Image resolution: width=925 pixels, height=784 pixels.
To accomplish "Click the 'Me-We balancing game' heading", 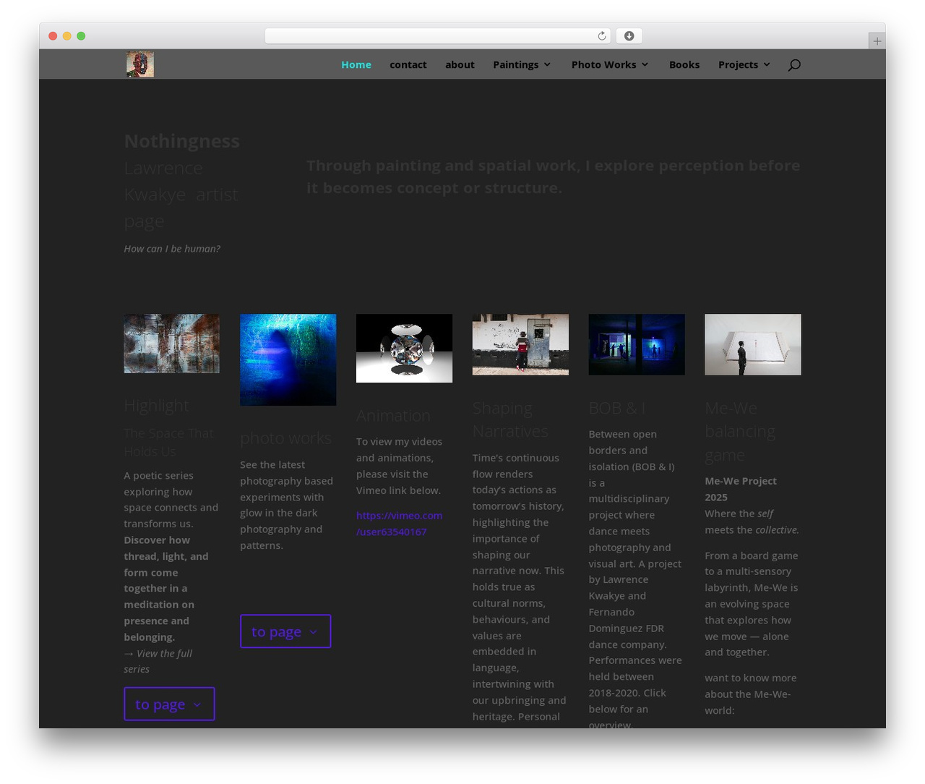I will tap(740, 432).
